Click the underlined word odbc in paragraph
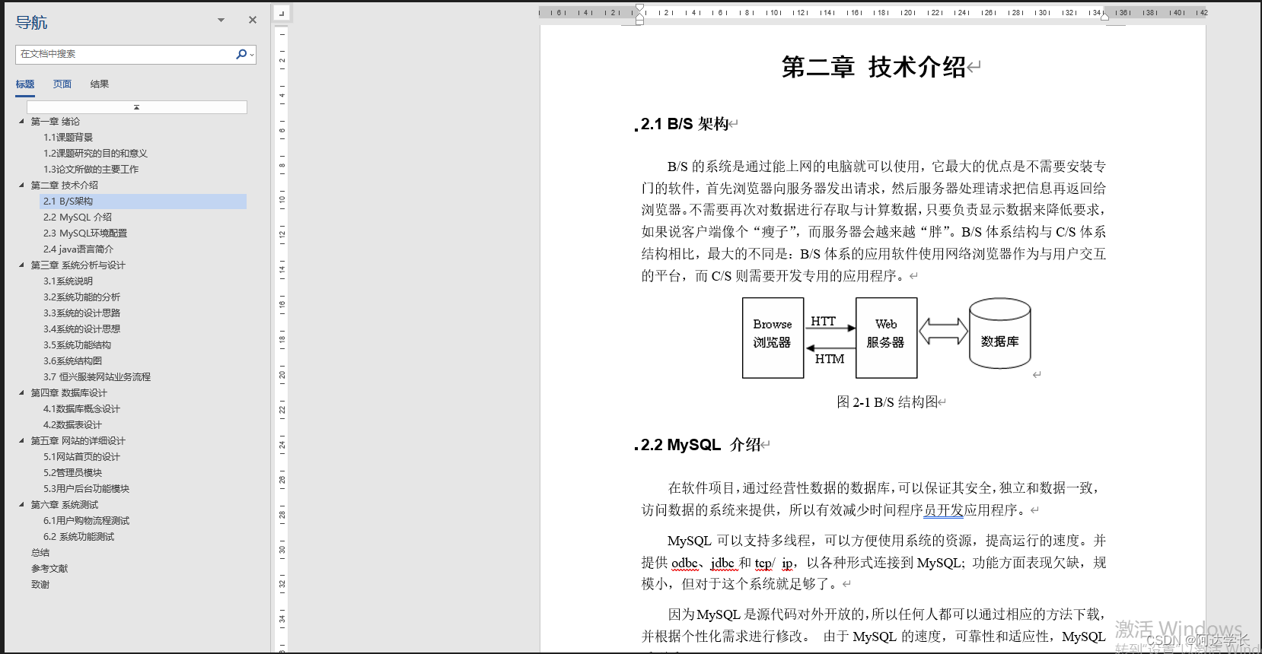This screenshot has height=654, width=1262. [685, 563]
